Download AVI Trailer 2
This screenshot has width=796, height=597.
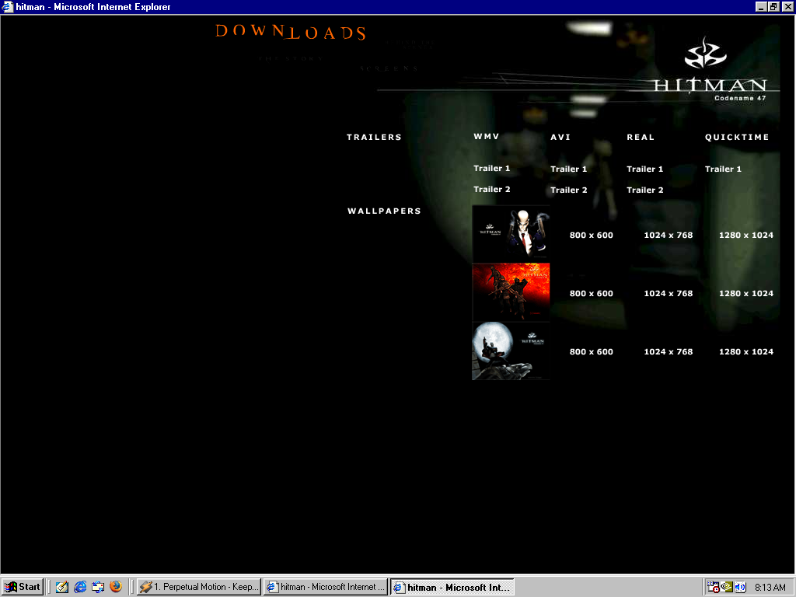[568, 190]
